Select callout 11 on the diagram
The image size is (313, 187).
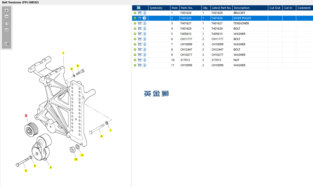(x=82, y=155)
